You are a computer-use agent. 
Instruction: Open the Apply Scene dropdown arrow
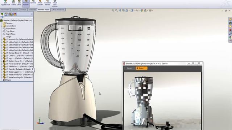[148, 10]
